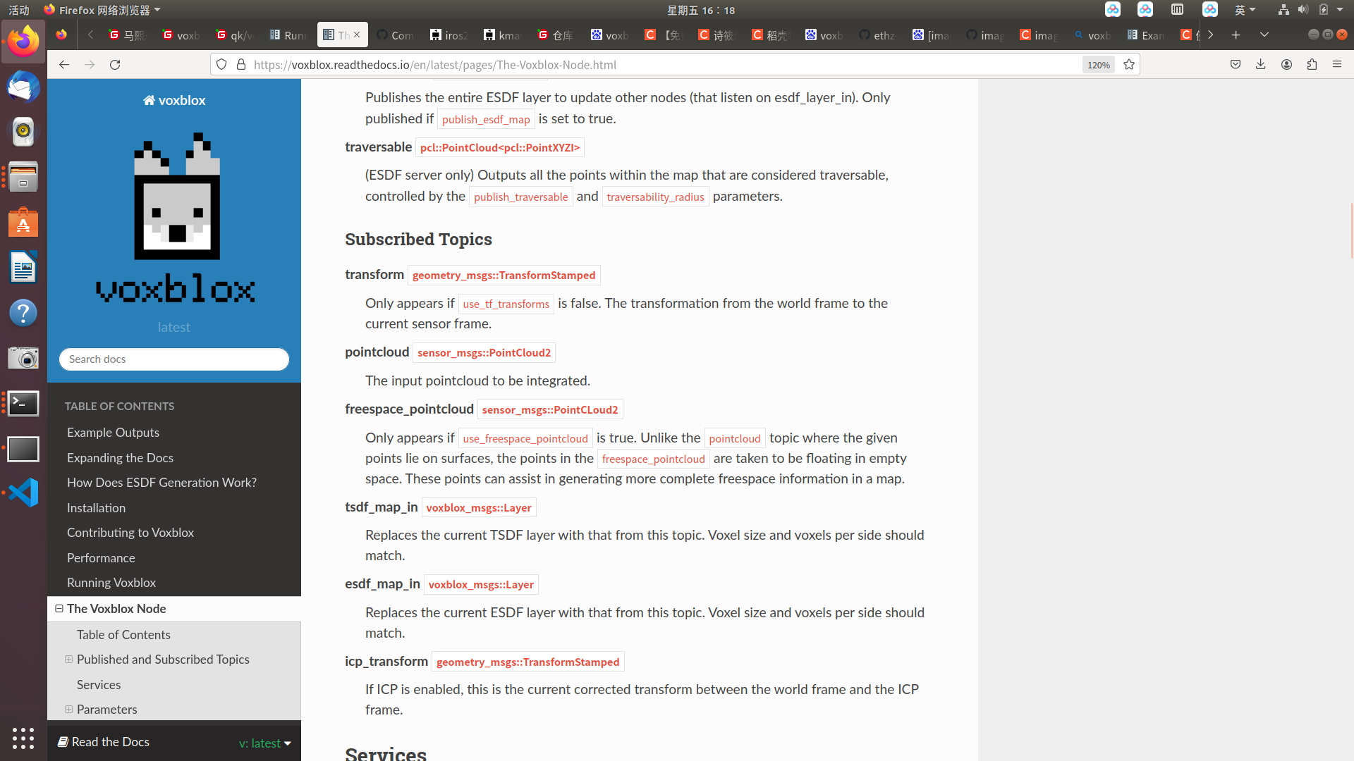
Task: Expand the Parameters sidebar section
Action: [x=69, y=710]
